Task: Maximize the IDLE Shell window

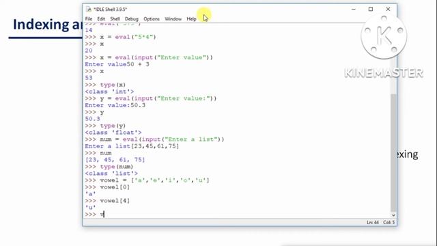Action: point(371,9)
